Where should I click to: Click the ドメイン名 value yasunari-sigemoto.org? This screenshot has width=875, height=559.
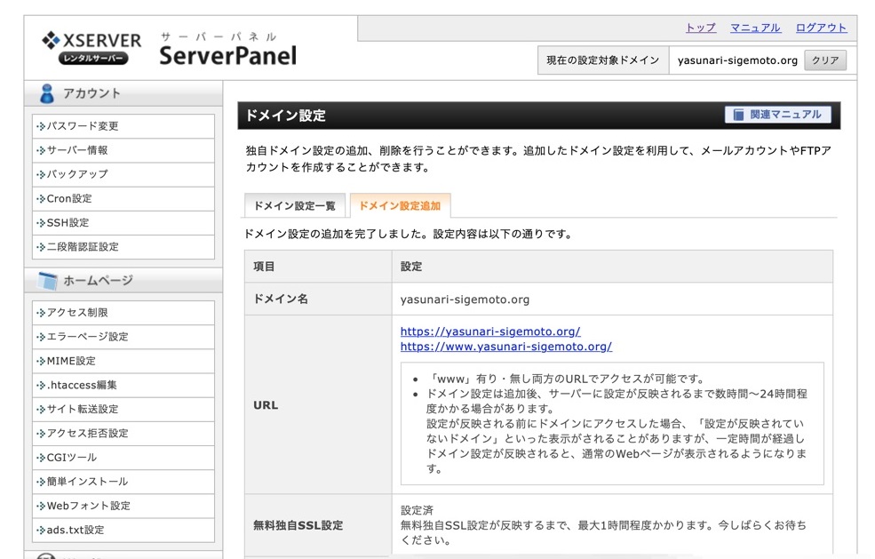pyautogui.click(x=465, y=299)
